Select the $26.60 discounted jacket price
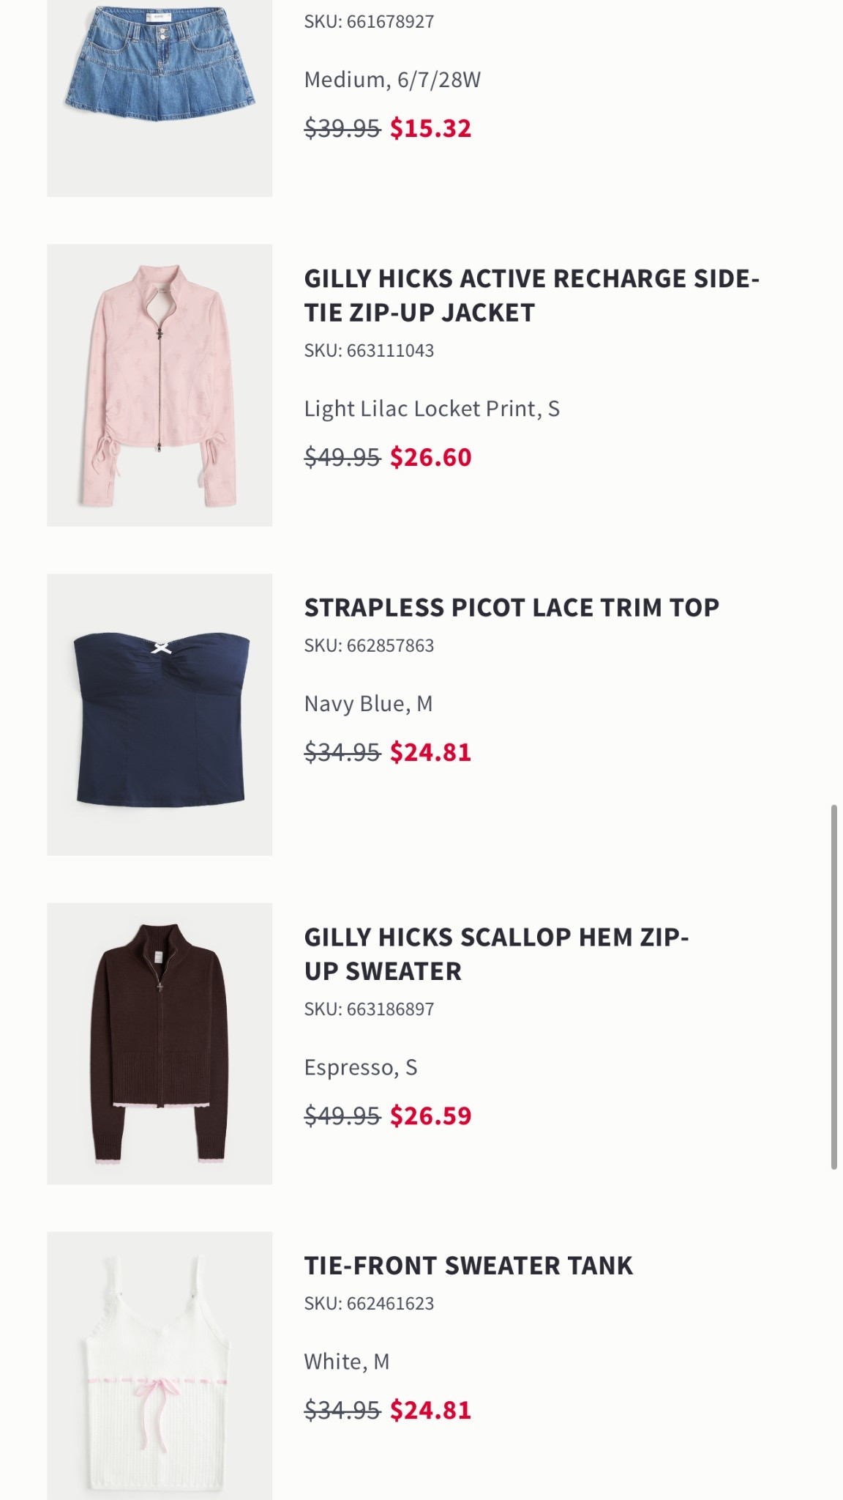This screenshot has width=843, height=1500. (x=430, y=458)
